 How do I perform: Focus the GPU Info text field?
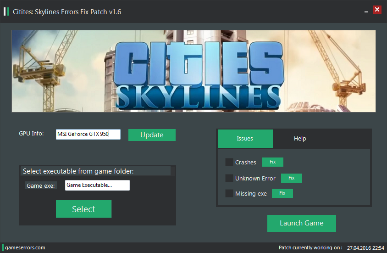point(88,134)
